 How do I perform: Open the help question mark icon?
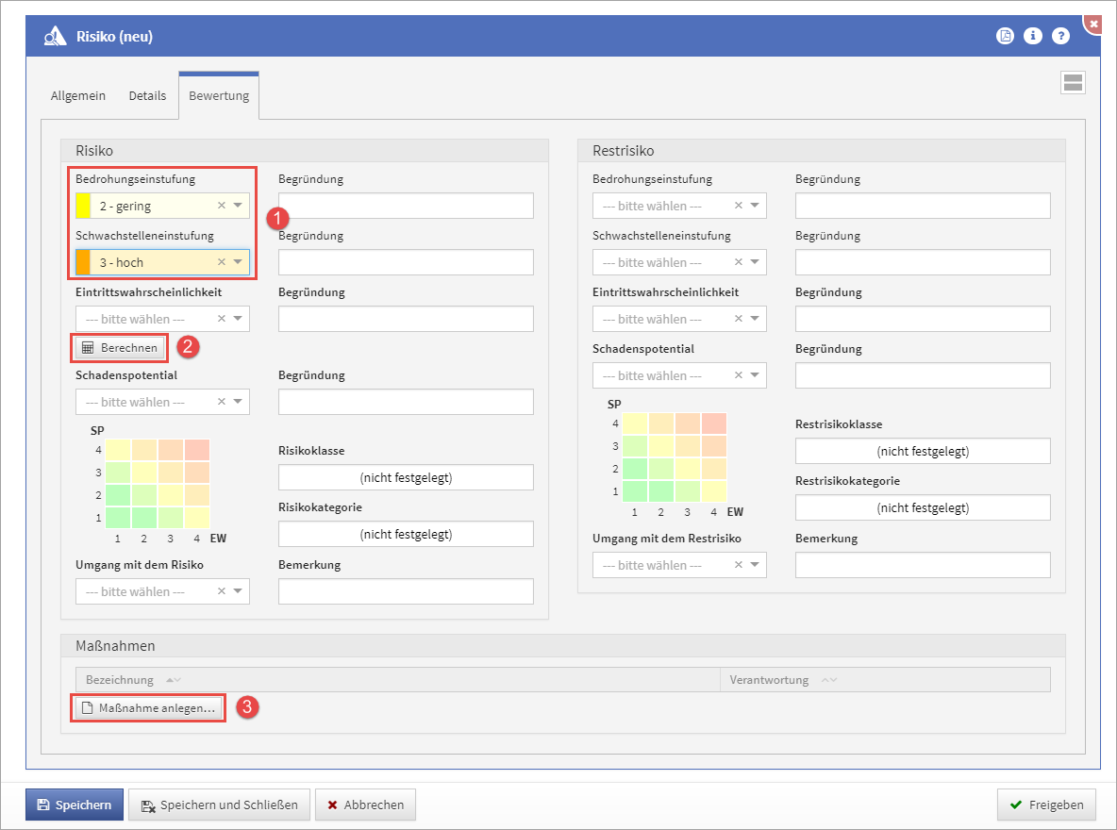coord(1061,36)
